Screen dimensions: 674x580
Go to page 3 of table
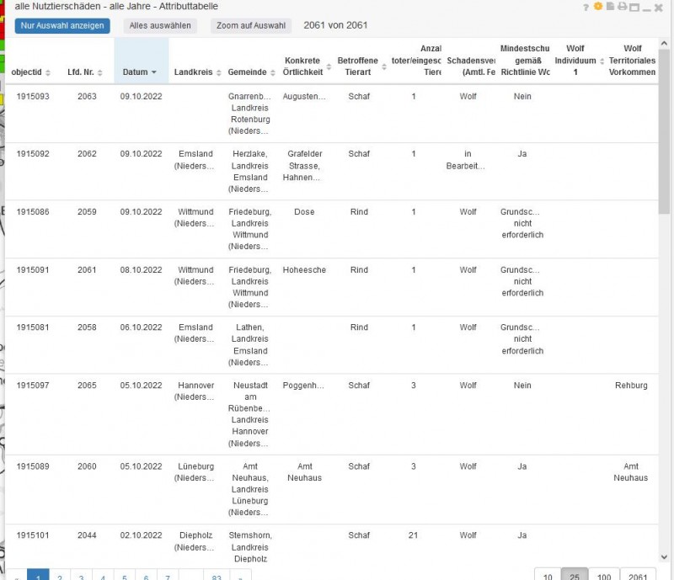click(81, 576)
